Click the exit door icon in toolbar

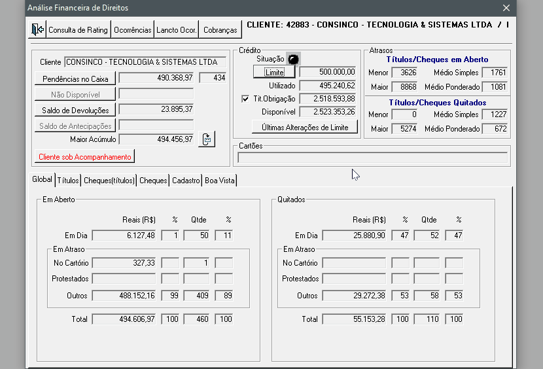[x=37, y=29]
